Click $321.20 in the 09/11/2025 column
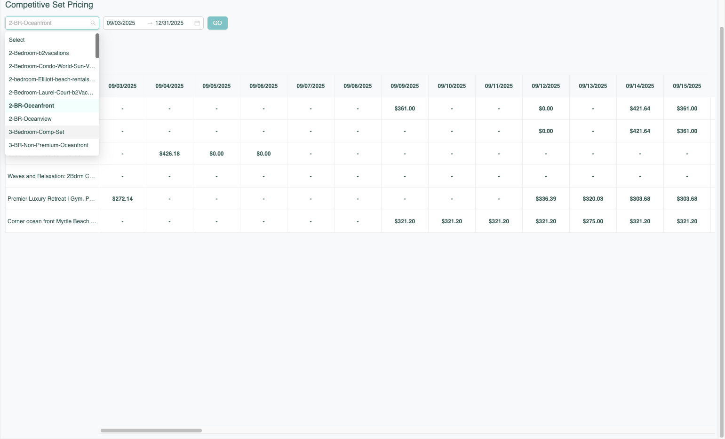 point(499,221)
